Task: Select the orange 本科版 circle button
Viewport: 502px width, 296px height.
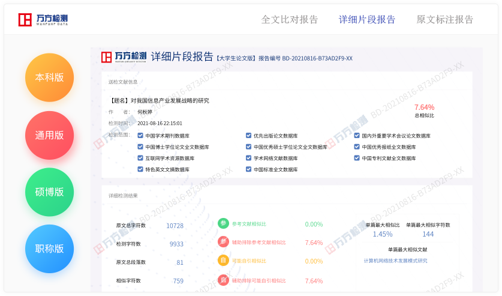Action: (x=49, y=77)
